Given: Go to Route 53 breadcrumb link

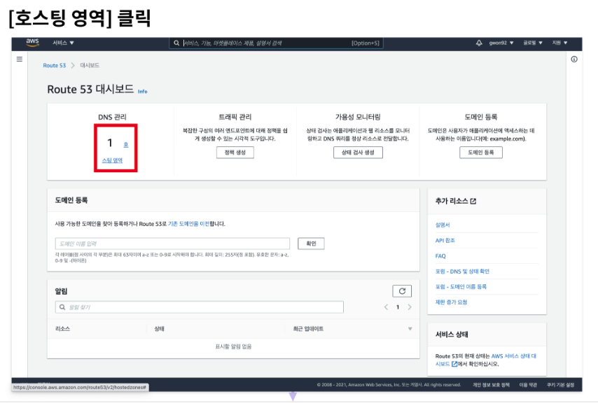Looking at the screenshot, I should [x=54, y=66].
